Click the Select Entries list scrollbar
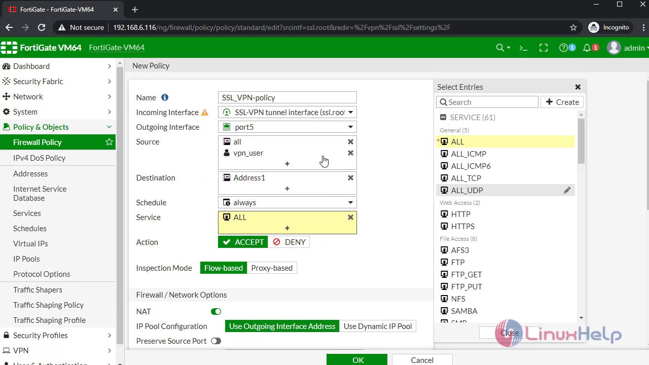The image size is (649, 365). [581, 141]
